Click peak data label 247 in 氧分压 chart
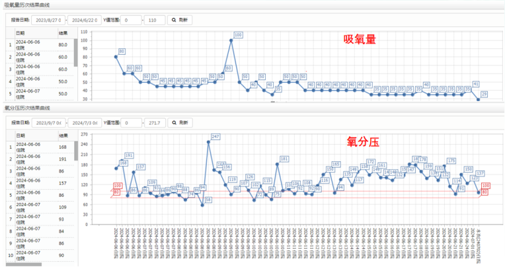The width and height of the screenshot is (505, 269). [x=215, y=137]
